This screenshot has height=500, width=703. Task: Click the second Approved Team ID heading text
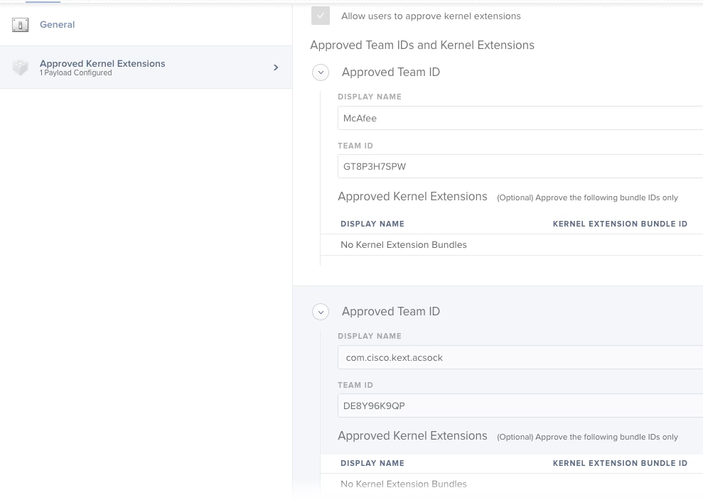pos(391,311)
